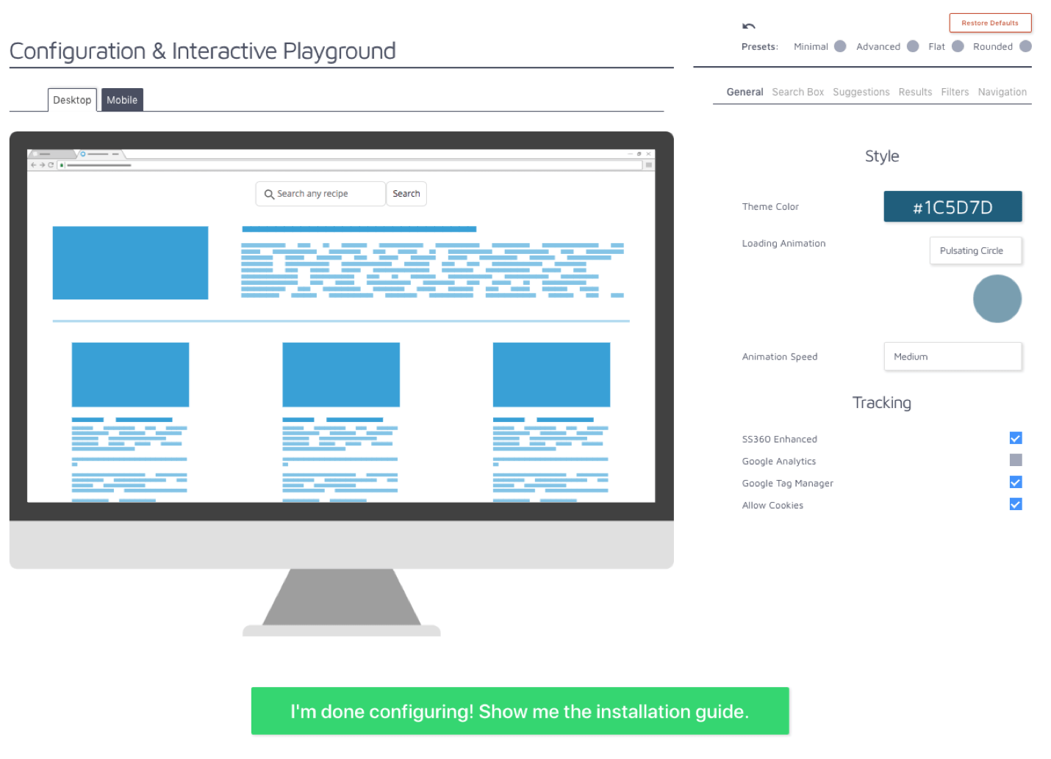Viewport: 1051px width, 759px height.
Task: Uncheck Allow Cookies
Action: point(1016,504)
